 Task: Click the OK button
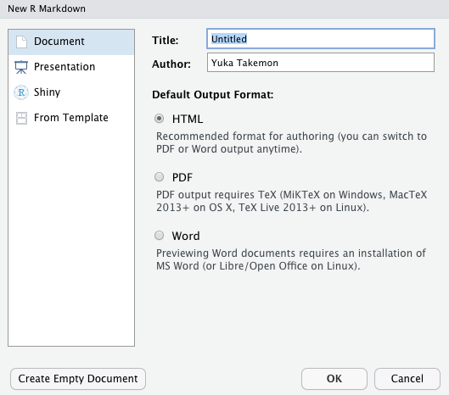pyautogui.click(x=334, y=379)
